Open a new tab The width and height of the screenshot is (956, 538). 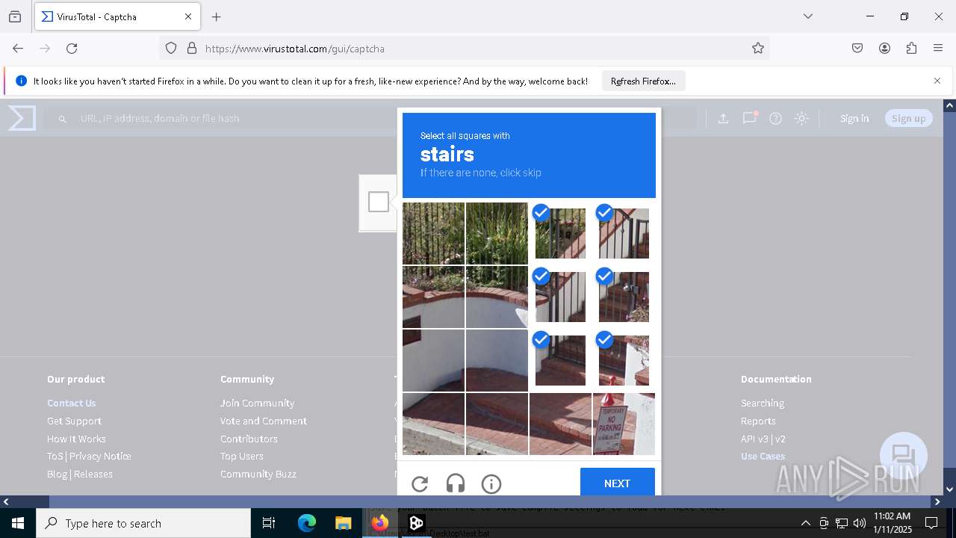[x=217, y=16]
